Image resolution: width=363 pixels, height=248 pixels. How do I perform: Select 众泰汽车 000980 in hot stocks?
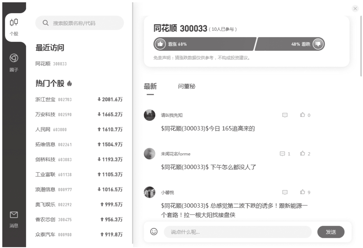point(79,234)
